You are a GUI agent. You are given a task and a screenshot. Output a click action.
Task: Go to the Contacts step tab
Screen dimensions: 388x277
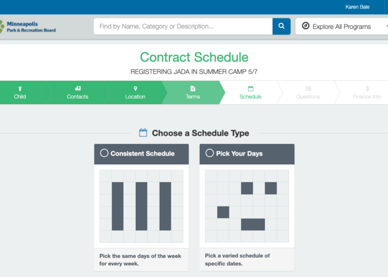tap(78, 93)
